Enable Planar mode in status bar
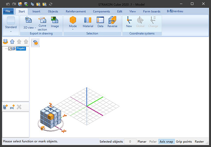The image size is (211, 147). [142, 141]
